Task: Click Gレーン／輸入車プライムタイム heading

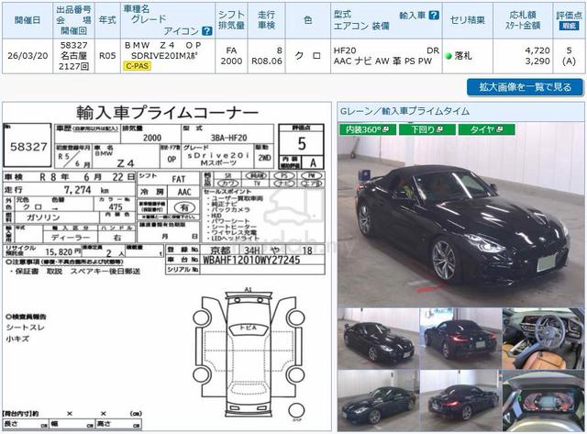Action: (404, 111)
